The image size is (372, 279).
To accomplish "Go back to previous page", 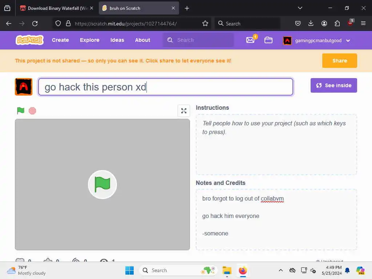I will [x=9, y=24].
